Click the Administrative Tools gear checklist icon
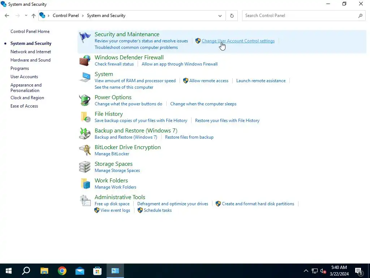The image size is (370, 278). pyautogui.click(x=85, y=200)
